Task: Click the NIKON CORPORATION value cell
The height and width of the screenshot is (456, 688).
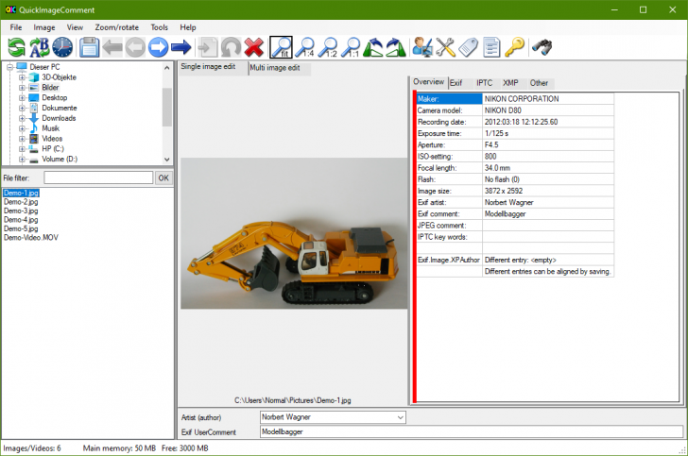Action: point(548,99)
